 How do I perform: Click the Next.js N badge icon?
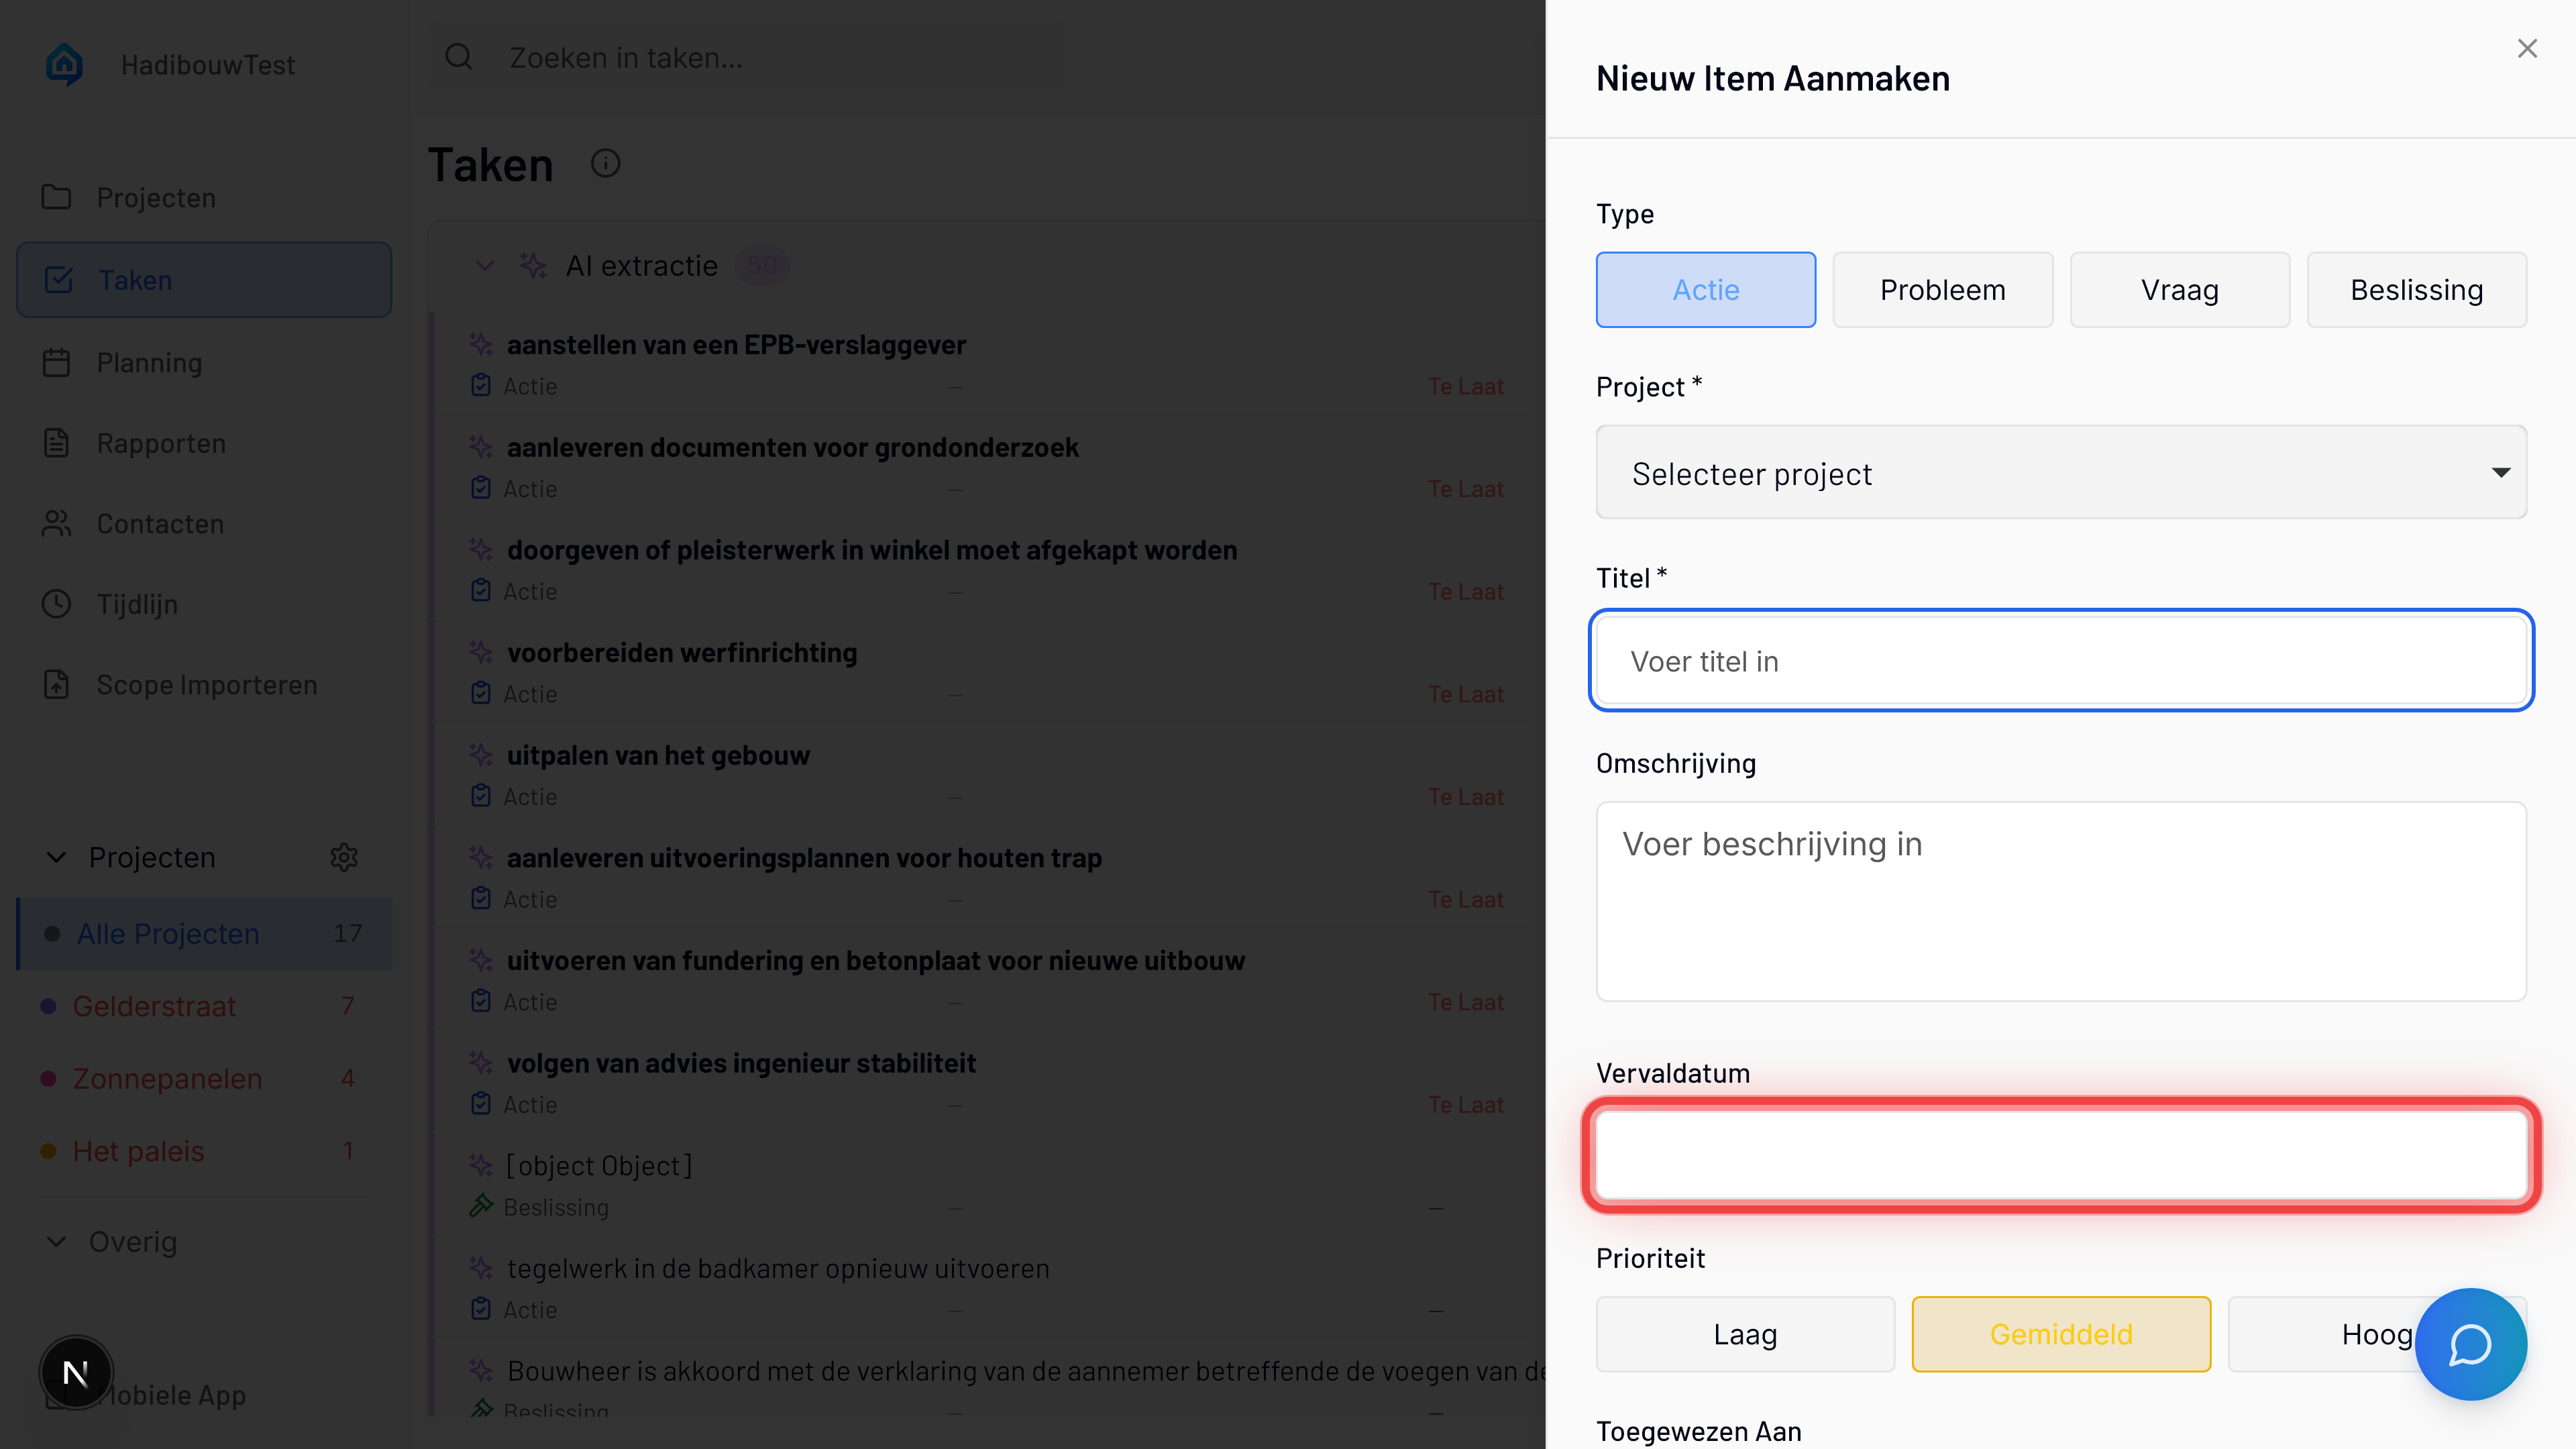[x=76, y=1372]
